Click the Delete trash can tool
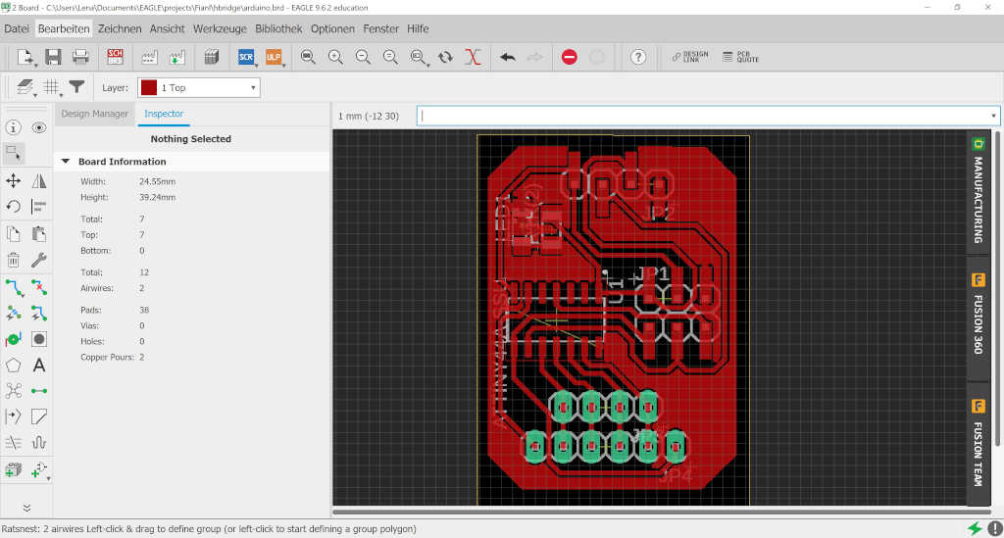The height and width of the screenshot is (538, 1004). (x=14, y=260)
